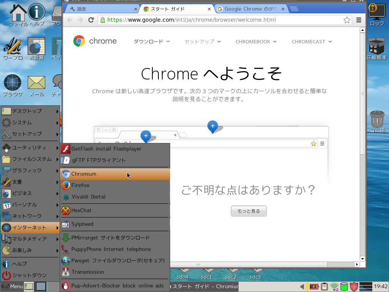Screen dimensions: 389x292
Task: Expand the 文書 menu category
Action: coord(30,182)
